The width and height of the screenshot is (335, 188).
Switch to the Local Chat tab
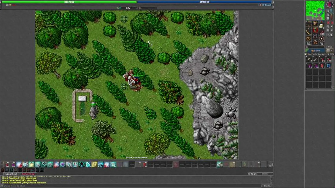tap(11, 174)
